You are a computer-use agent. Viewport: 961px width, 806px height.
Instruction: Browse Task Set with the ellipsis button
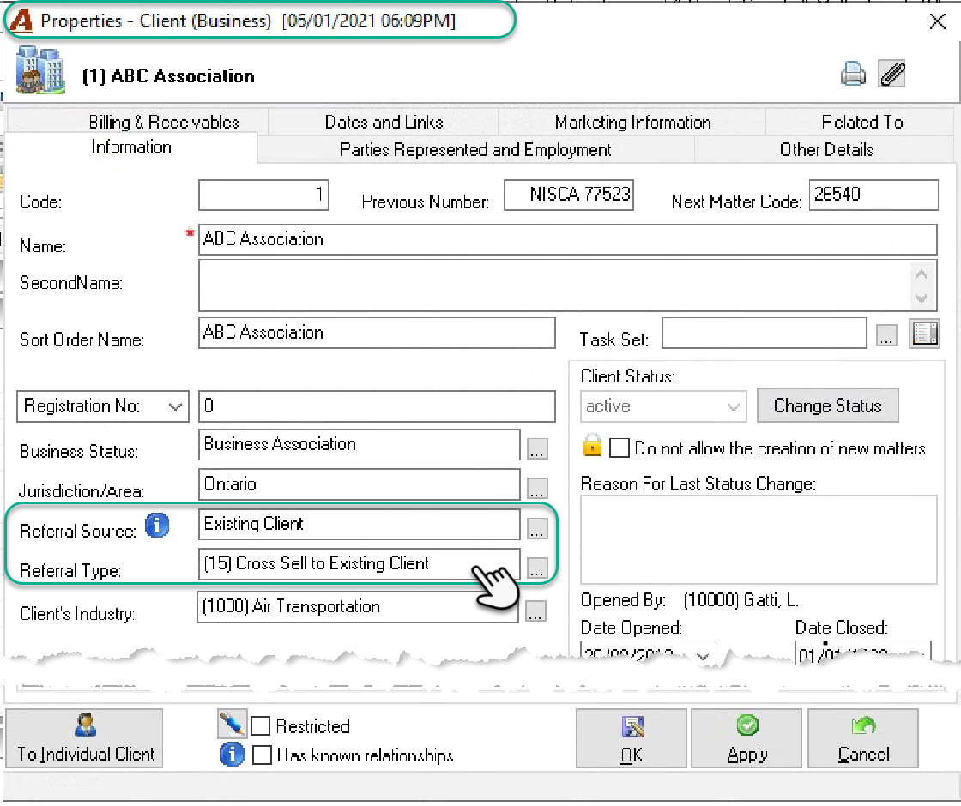coord(886,334)
